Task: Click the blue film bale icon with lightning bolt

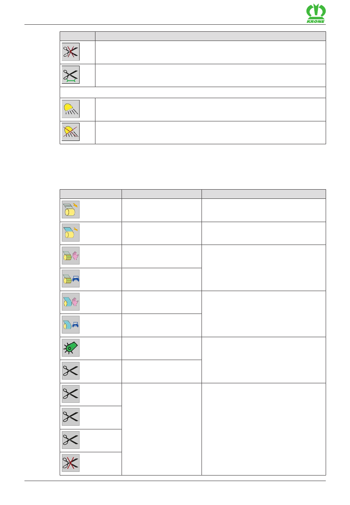Action: click(71, 232)
